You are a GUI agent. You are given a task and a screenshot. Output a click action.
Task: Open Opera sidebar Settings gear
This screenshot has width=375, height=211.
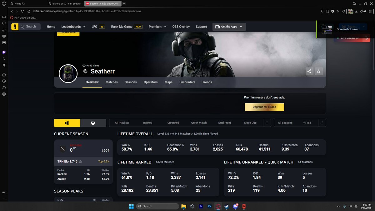click(4, 94)
